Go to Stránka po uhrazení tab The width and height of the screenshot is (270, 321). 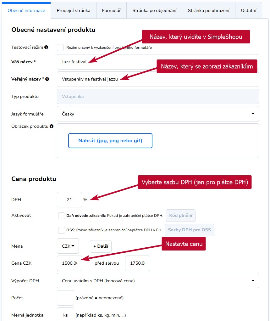(208, 10)
